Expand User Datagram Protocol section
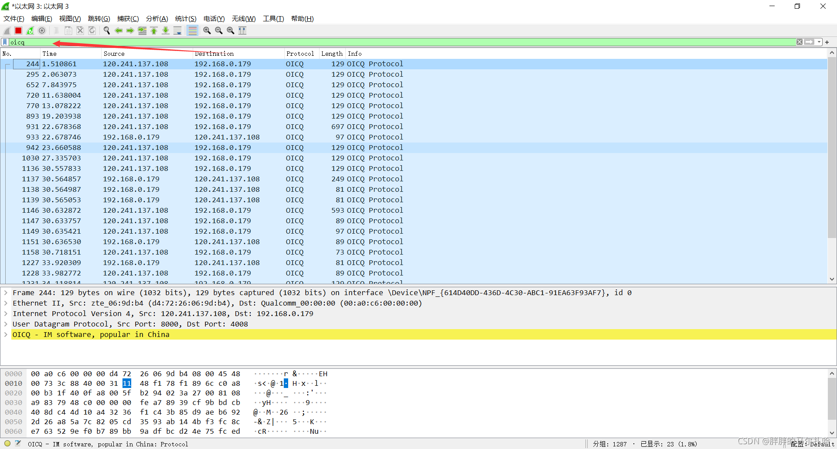This screenshot has width=837, height=449. pyautogui.click(x=6, y=324)
